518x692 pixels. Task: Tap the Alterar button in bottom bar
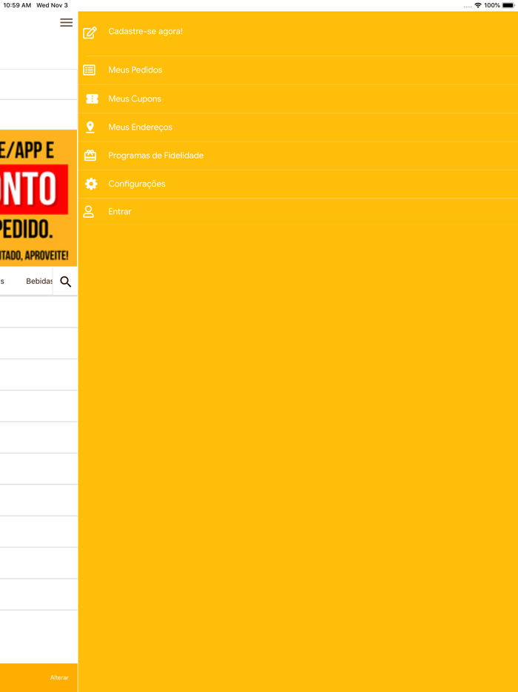coord(59,677)
